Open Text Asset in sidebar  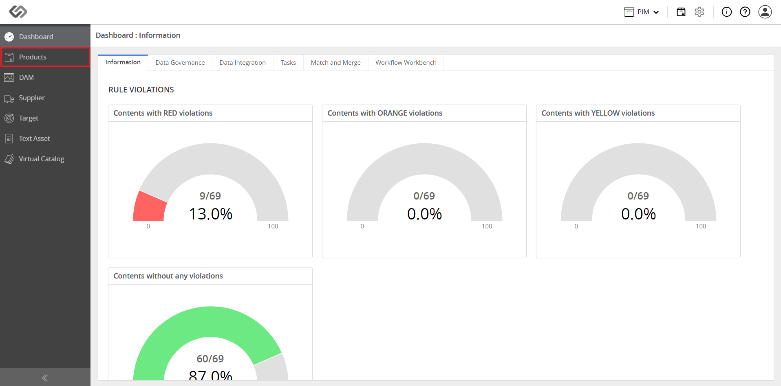(x=45, y=138)
